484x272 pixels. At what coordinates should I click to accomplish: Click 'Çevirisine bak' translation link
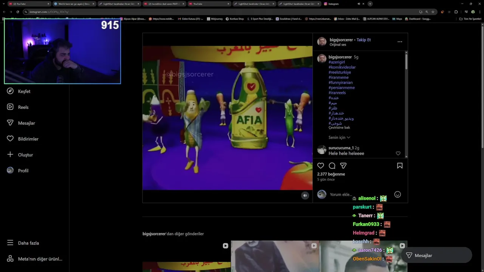[339, 128]
